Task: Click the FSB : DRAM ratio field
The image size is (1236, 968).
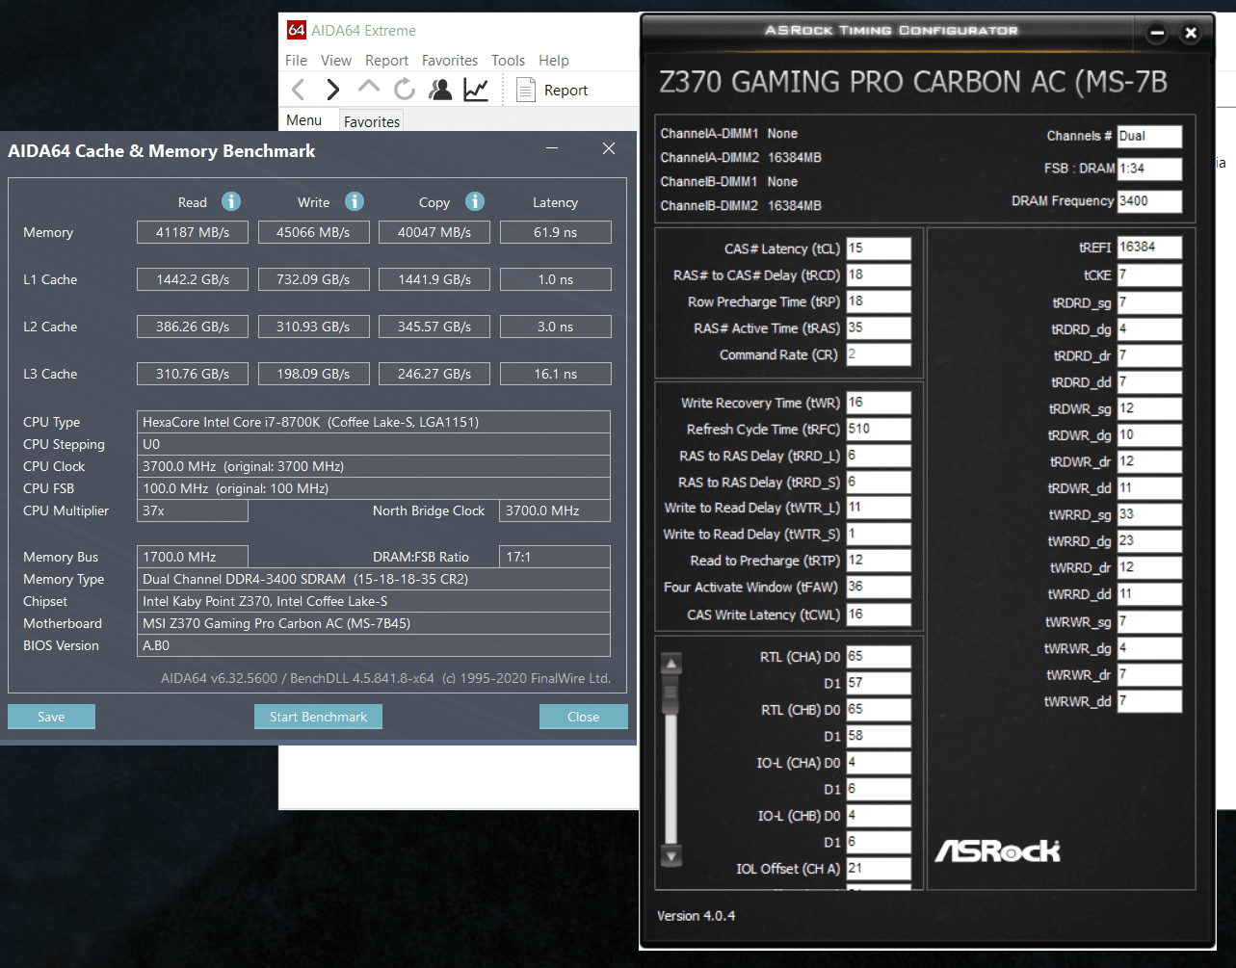Action: [1149, 169]
